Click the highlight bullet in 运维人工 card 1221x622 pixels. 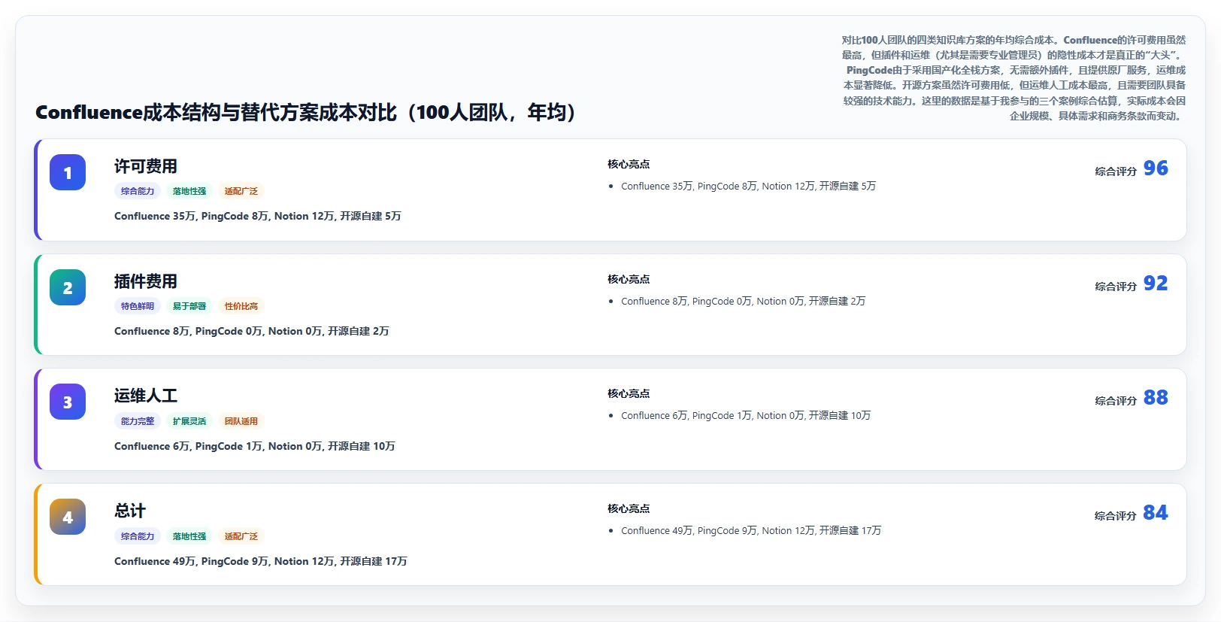pos(746,415)
